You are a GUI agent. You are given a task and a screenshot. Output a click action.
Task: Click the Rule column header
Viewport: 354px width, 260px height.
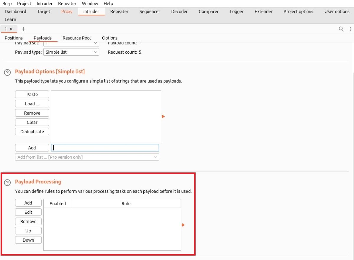click(126, 203)
